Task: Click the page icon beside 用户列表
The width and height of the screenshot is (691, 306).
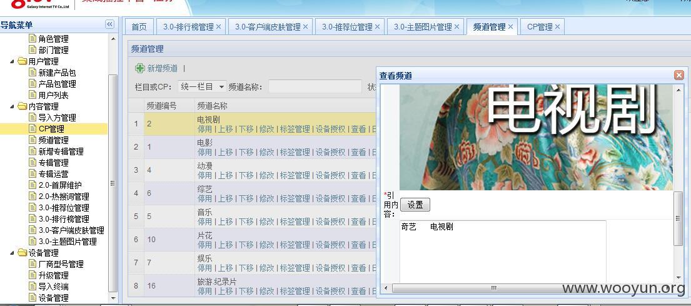Action: pyautogui.click(x=33, y=94)
